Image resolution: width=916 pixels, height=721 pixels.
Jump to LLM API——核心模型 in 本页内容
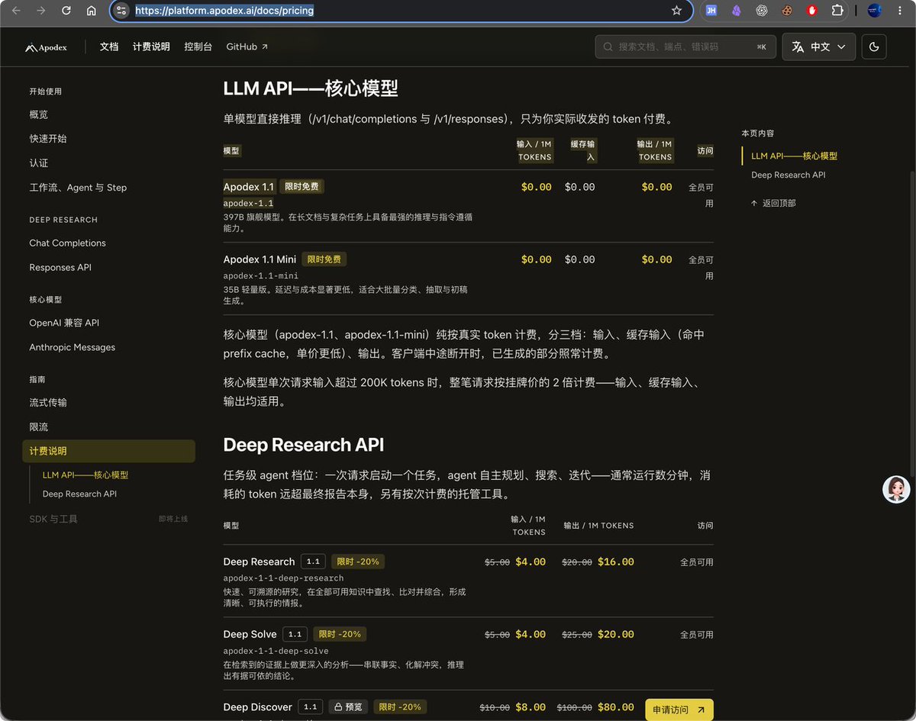[x=794, y=156]
